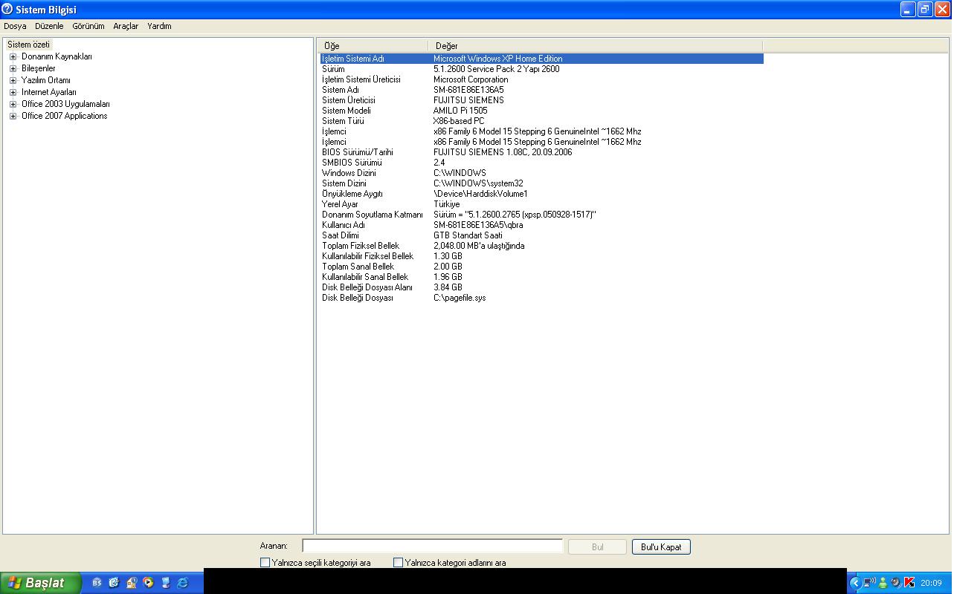The image size is (954, 594).
Task: Select the Donanım Soyutlama Katmanı row
Action: [541, 215]
